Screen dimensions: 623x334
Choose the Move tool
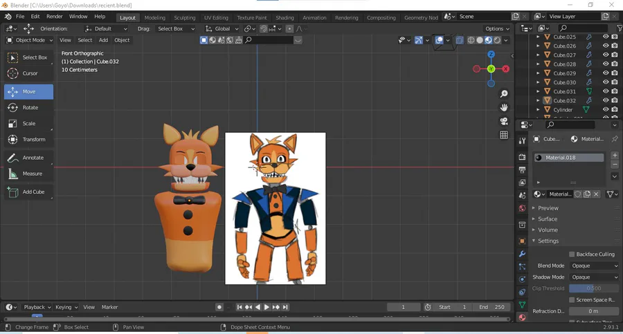28,92
